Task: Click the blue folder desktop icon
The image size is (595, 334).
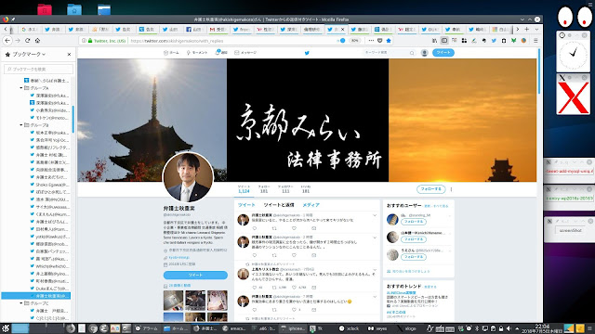Action: [x=74, y=9]
